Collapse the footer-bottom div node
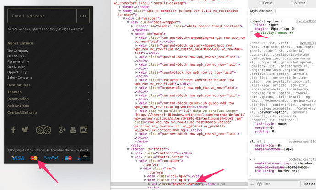This screenshot has height=190, width=316. (x=132, y=157)
